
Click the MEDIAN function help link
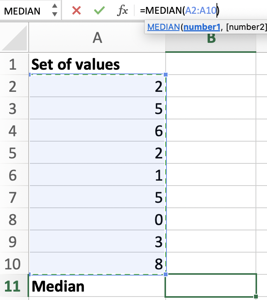(x=164, y=27)
